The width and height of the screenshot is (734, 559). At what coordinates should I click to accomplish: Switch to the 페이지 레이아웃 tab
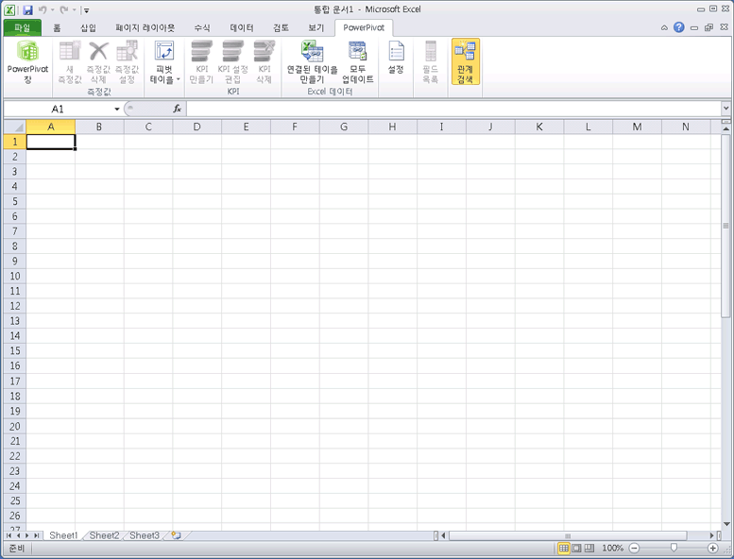point(145,28)
